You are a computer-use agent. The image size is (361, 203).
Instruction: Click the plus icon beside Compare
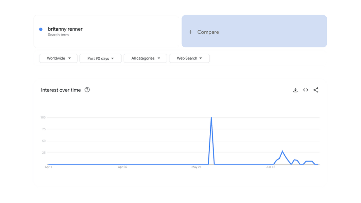click(x=191, y=32)
